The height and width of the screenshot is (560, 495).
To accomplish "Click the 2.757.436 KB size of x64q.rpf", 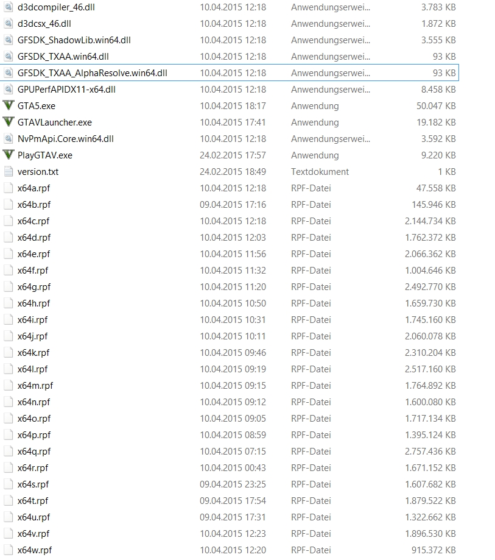I will pyautogui.click(x=430, y=452).
